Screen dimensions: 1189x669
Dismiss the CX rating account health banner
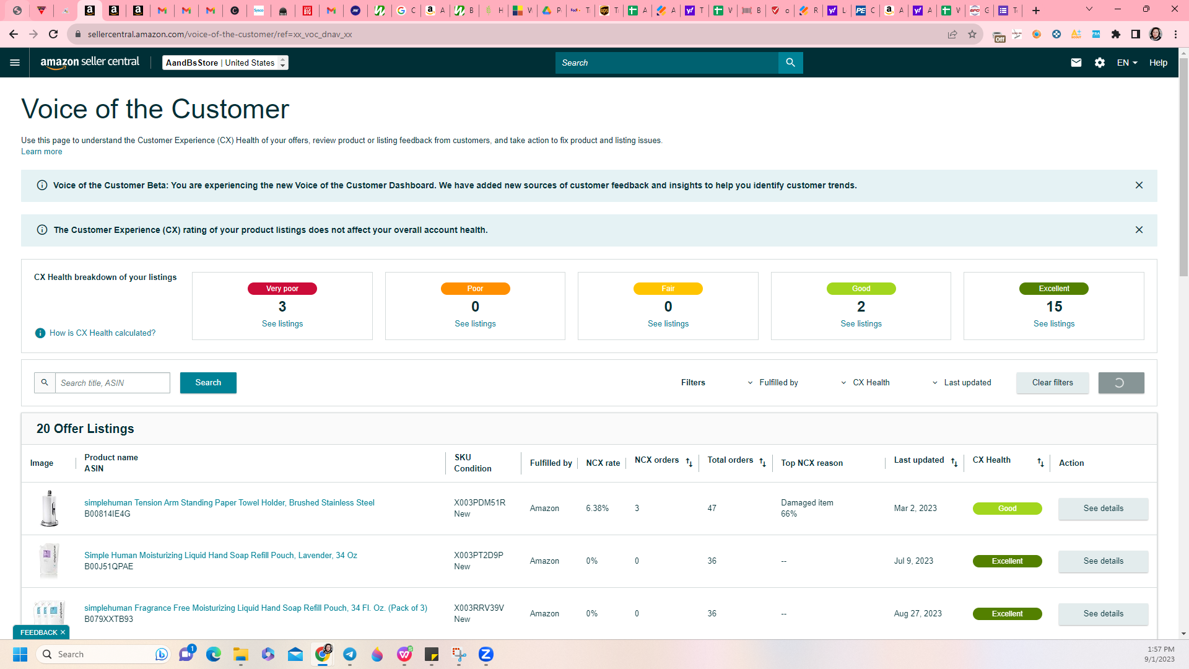coord(1139,230)
